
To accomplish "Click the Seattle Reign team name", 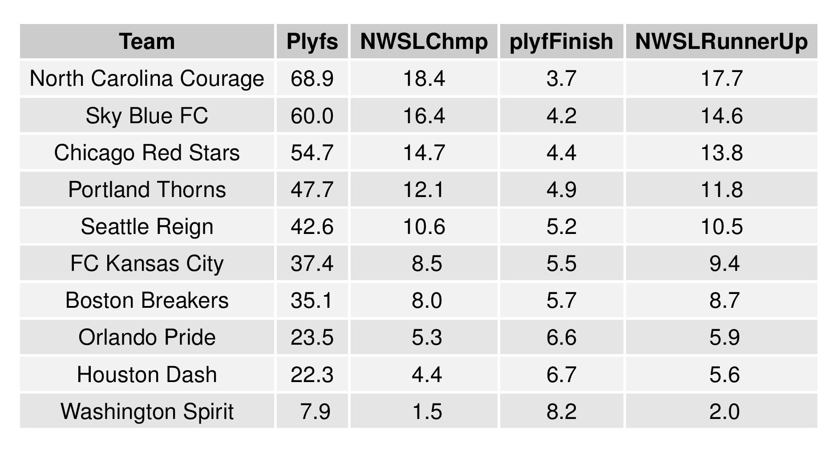I will 147,226.
